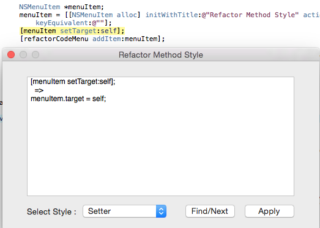Click the greyed-out minimize button of the dialog

[23, 55]
